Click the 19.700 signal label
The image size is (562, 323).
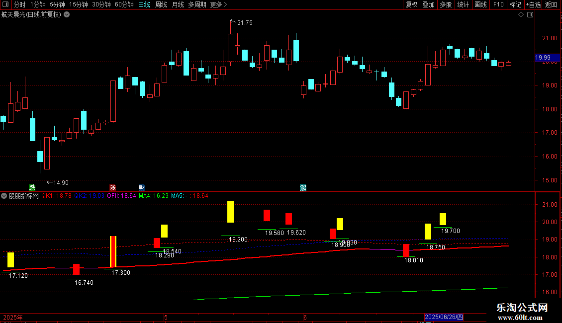point(451,232)
